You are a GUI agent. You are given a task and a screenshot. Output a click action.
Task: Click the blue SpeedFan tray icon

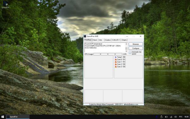pyautogui.click(x=156, y=117)
